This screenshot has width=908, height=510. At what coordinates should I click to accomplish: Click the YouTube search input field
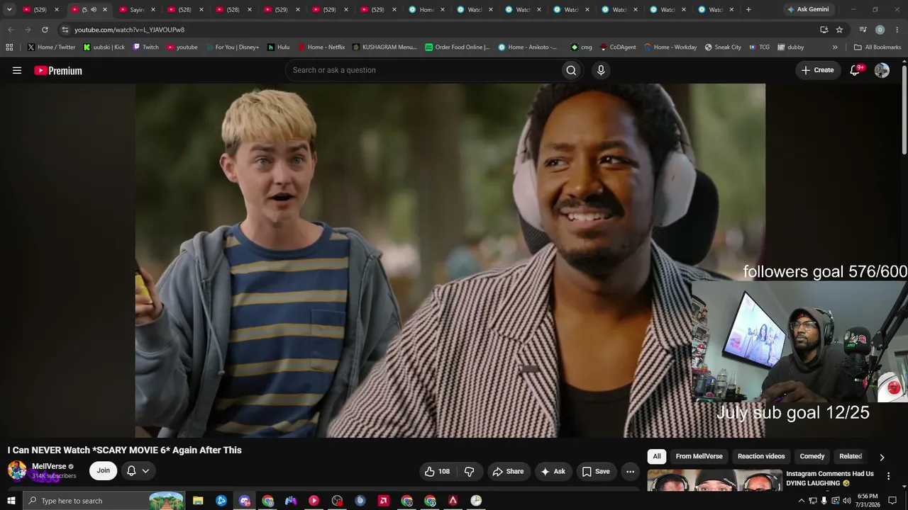(x=422, y=70)
